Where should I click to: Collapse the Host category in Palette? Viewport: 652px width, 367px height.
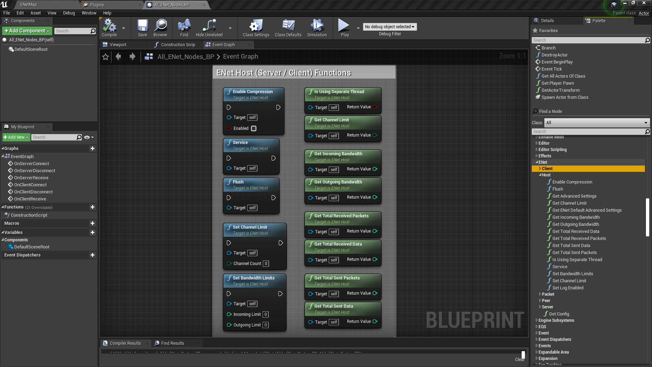(540, 175)
